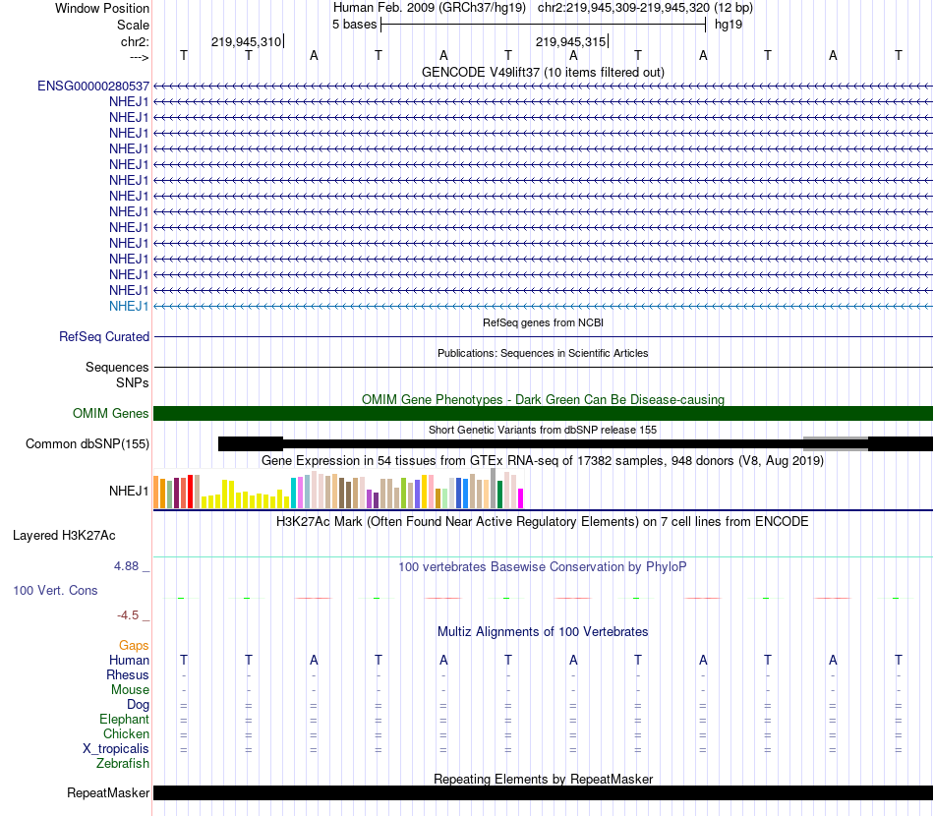Image resolution: width=934 pixels, height=816 pixels.
Task: Select the 100 Vert. Cons label
Action: (x=55, y=591)
